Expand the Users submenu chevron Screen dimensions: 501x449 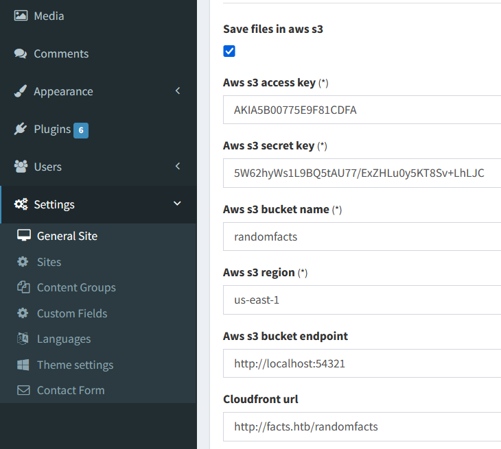click(178, 166)
